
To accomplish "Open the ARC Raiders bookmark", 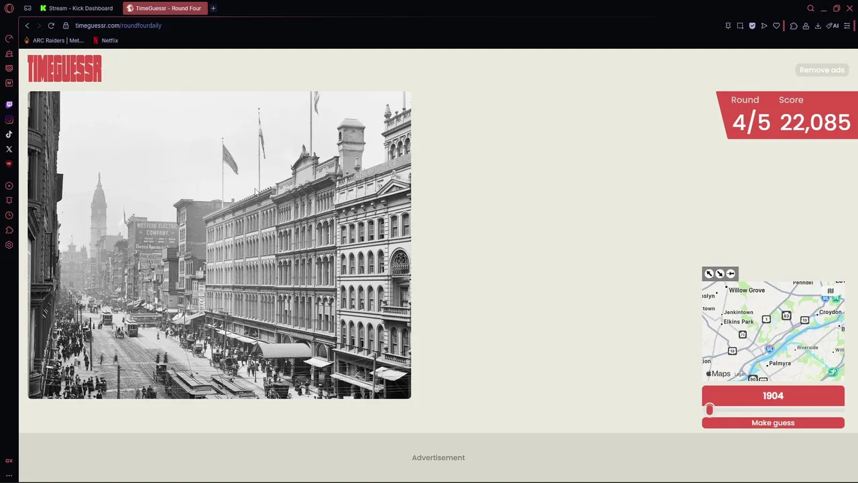I will (54, 40).
